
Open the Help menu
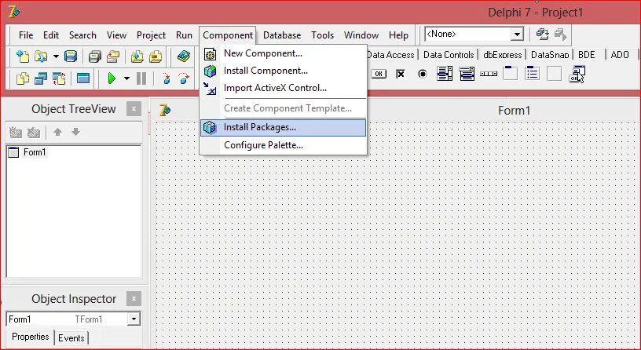(398, 35)
